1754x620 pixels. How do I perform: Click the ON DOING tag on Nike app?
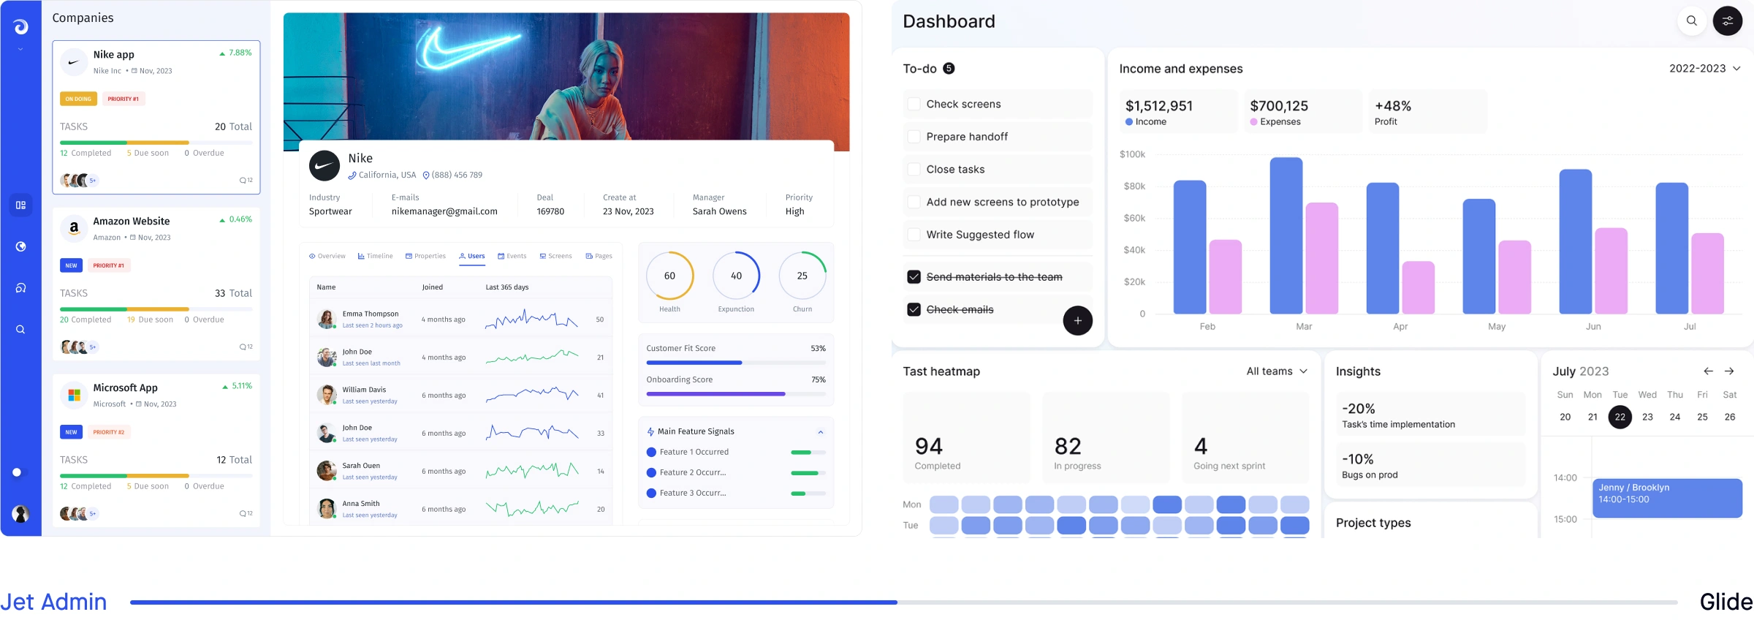pos(78,99)
